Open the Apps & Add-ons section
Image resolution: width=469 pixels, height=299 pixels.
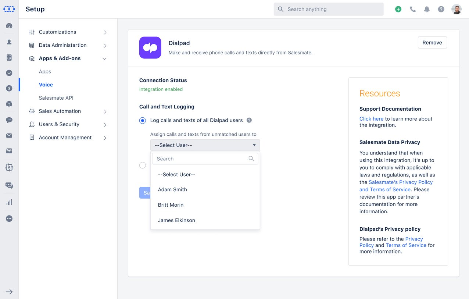pyautogui.click(x=60, y=58)
